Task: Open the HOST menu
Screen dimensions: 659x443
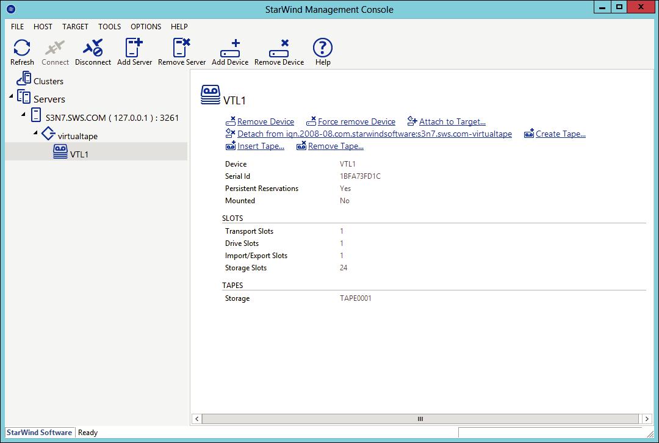Action: coord(43,26)
